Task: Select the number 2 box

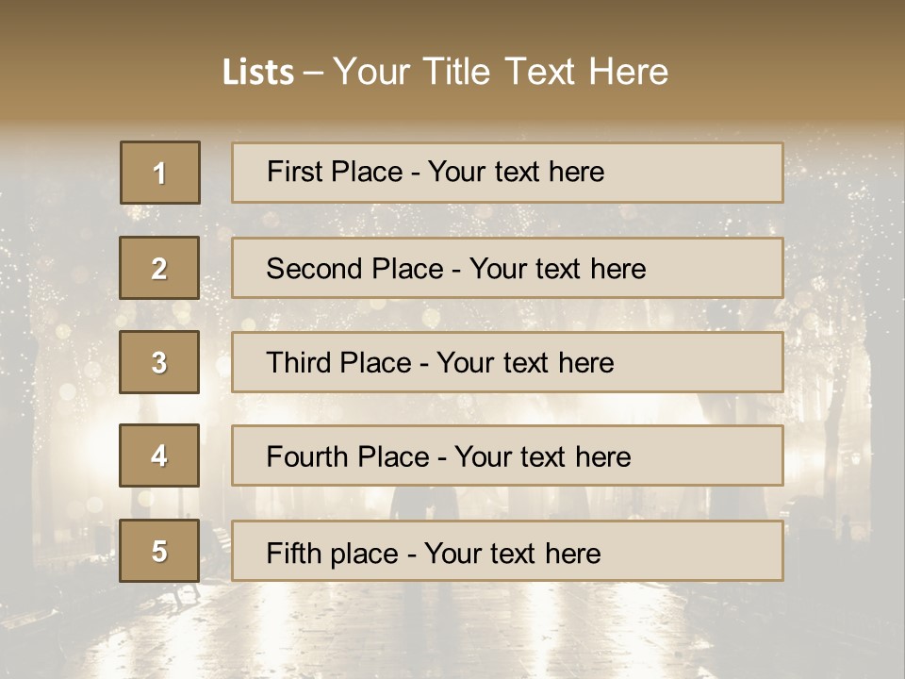Action: click(159, 269)
